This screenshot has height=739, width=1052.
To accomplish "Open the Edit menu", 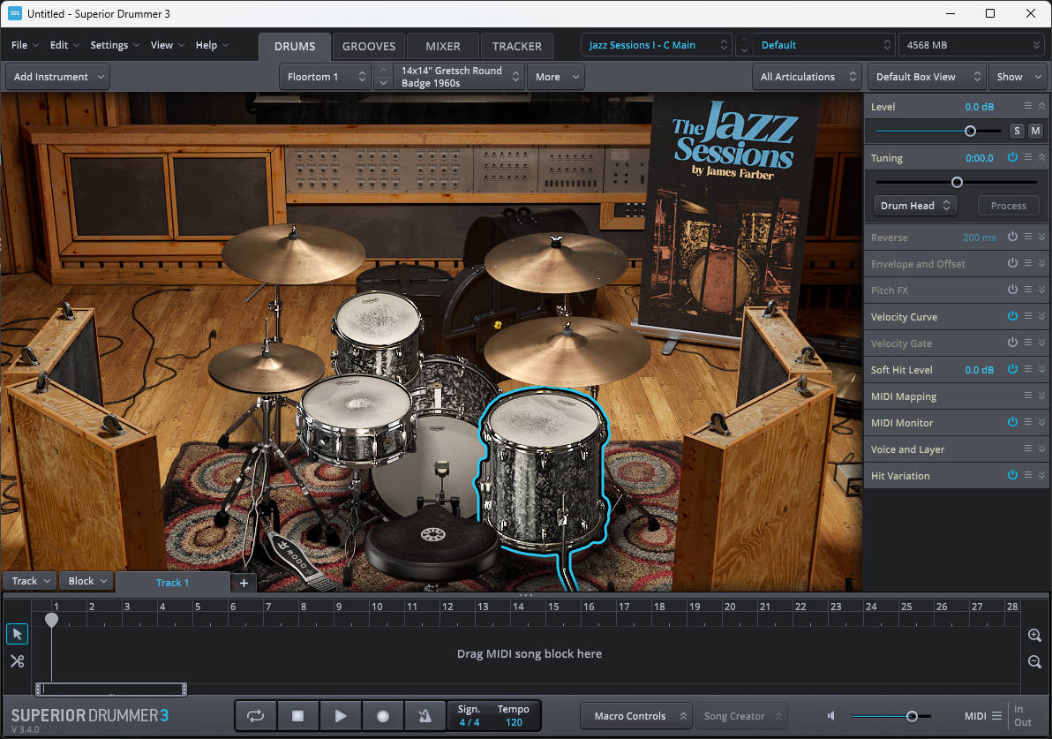I will [x=64, y=45].
